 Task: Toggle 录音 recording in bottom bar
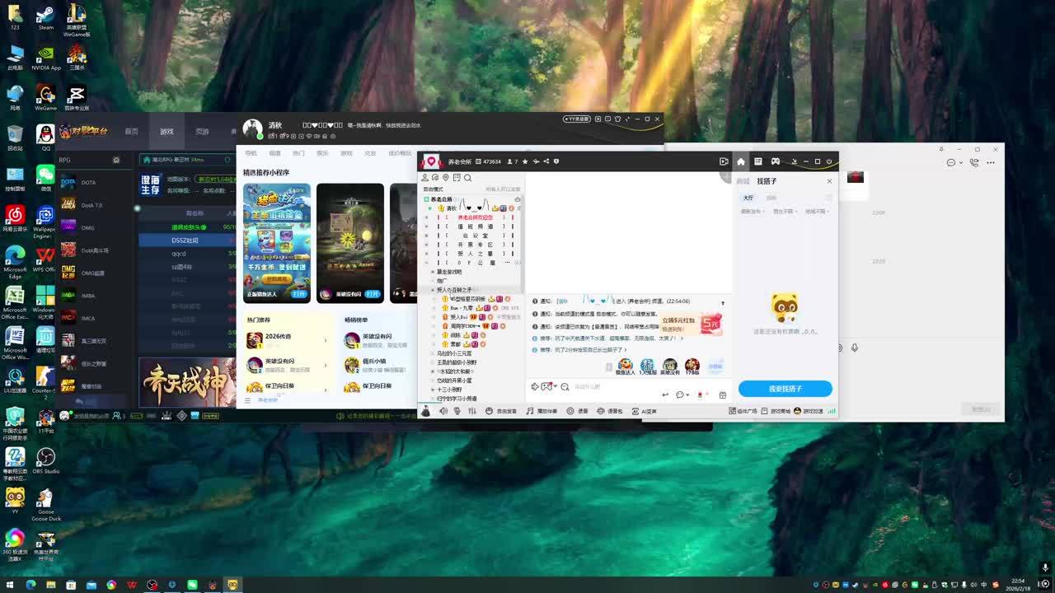click(576, 411)
